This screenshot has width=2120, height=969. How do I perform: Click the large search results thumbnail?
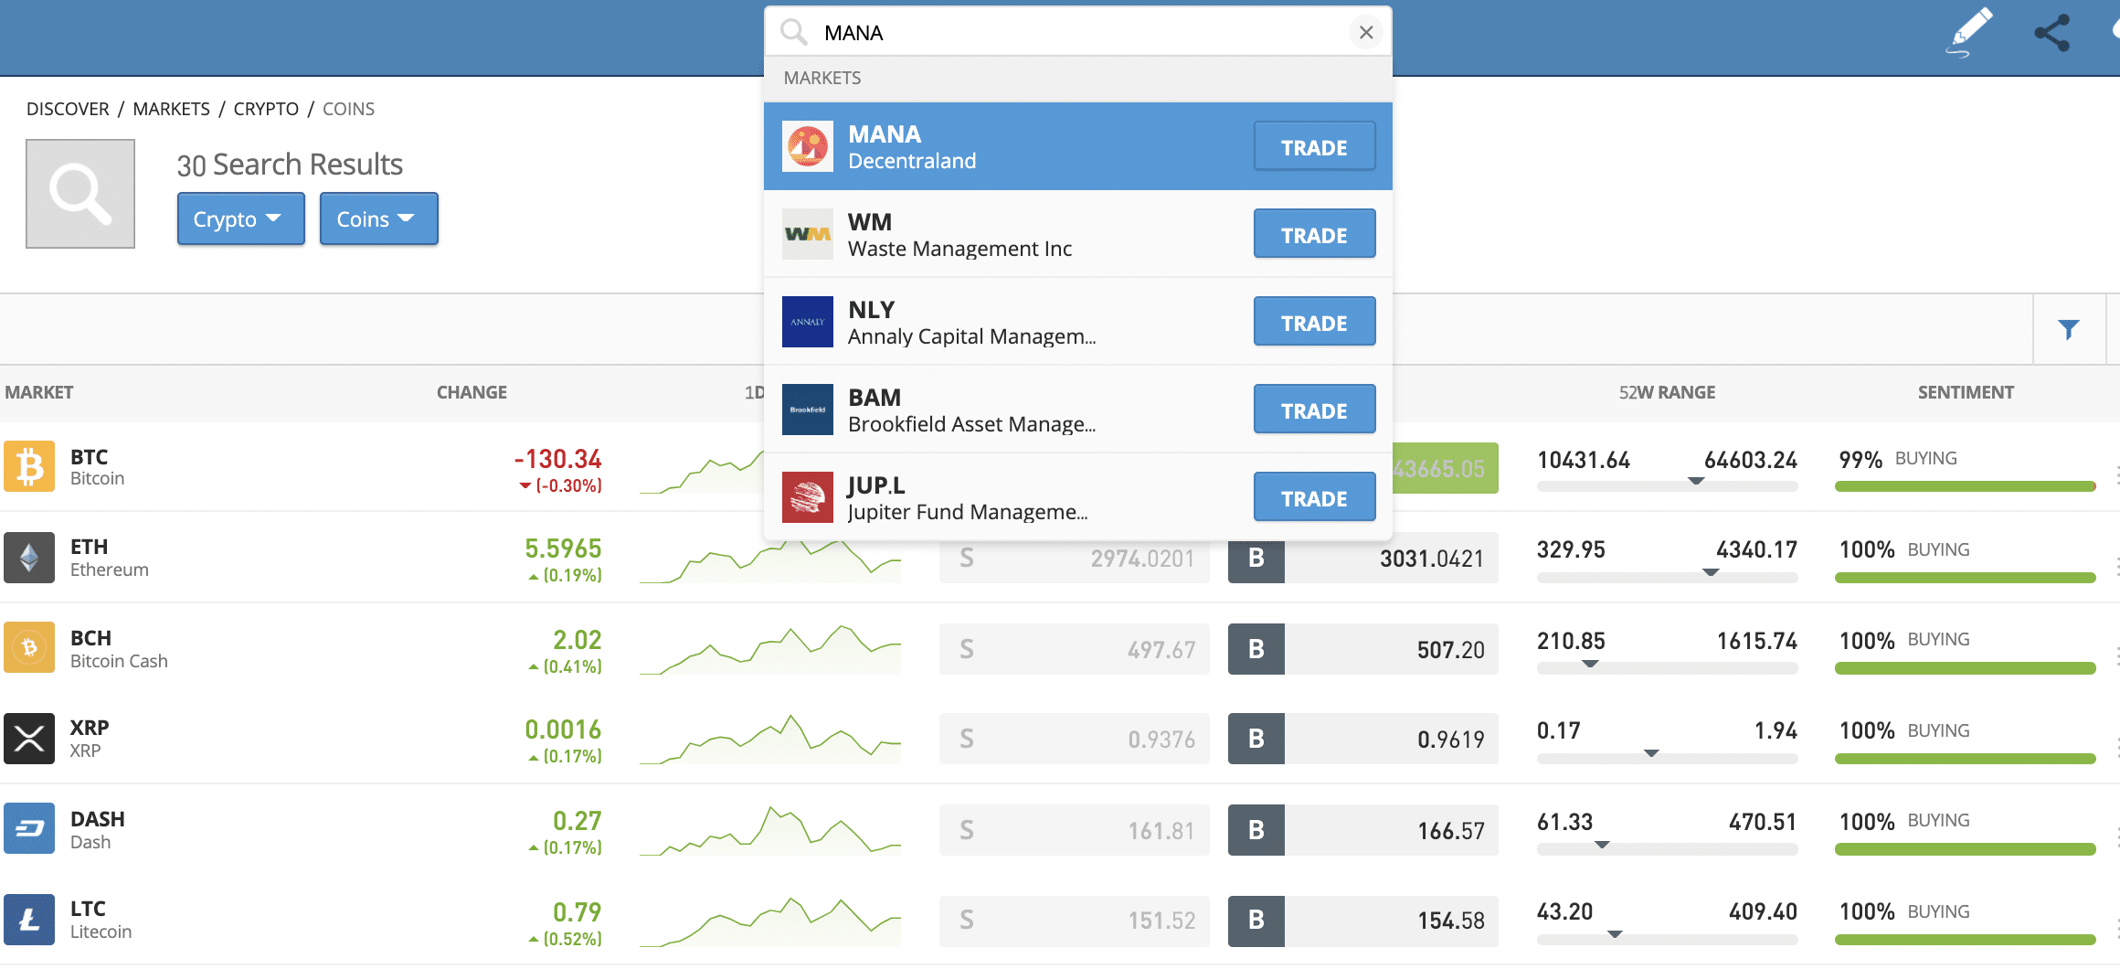click(80, 194)
